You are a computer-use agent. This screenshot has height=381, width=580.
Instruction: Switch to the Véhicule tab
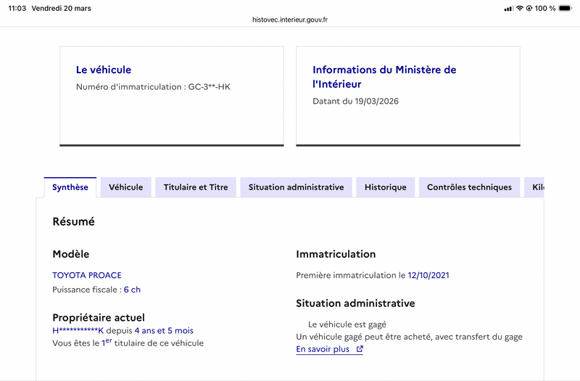click(x=125, y=187)
